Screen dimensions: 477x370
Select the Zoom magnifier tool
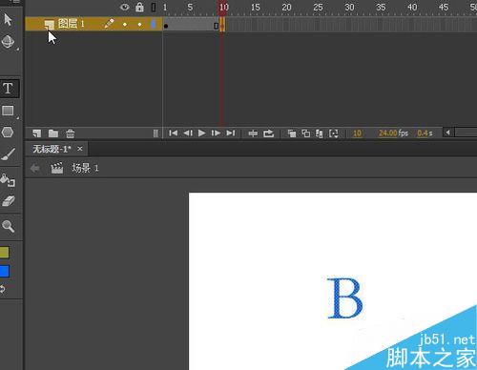click(x=9, y=226)
